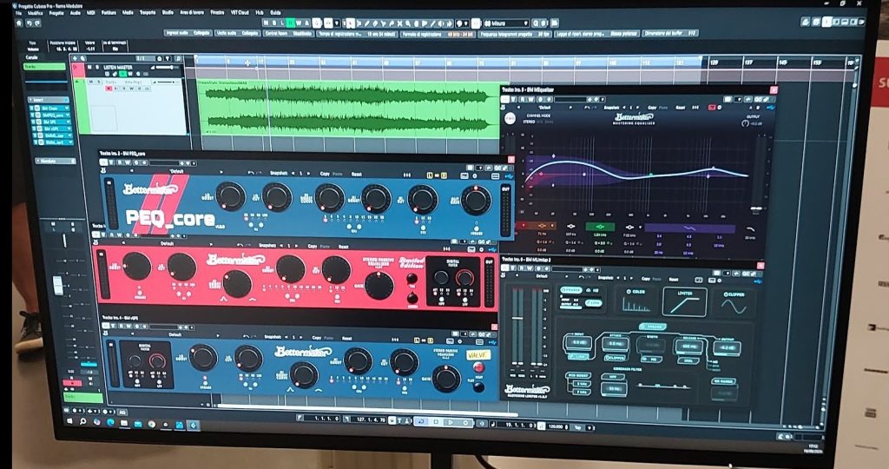889x469 pixels.
Task: Toggle global Mute M button in the toolbar
Action: 266,23
